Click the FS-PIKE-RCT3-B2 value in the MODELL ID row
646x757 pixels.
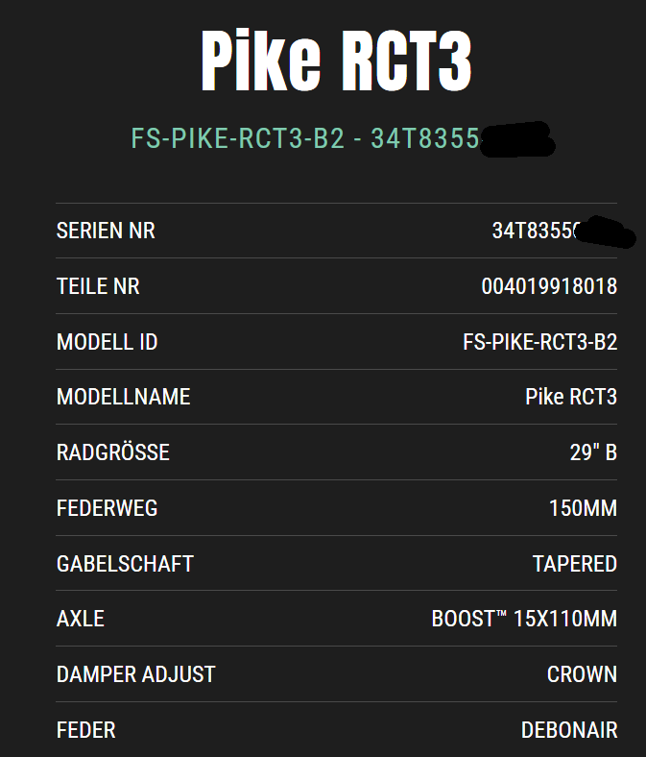[x=539, y=342]
